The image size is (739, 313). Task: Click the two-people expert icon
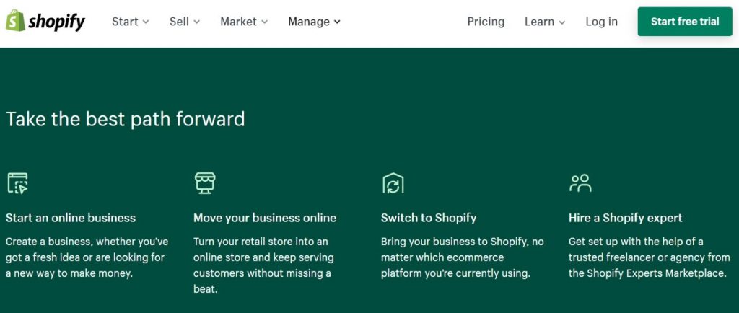click(580, 183)
